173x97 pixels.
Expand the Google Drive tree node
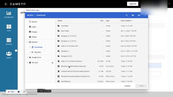(27, 57)
